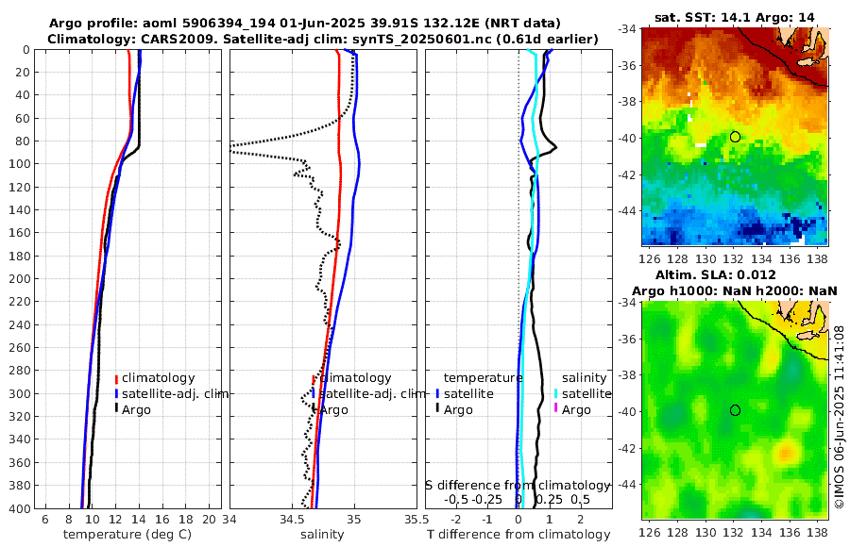Viewport: 850px width, 547px height.
Task: Click the 'Argo' legend text in salinity plot
Action: click(333, 410)
